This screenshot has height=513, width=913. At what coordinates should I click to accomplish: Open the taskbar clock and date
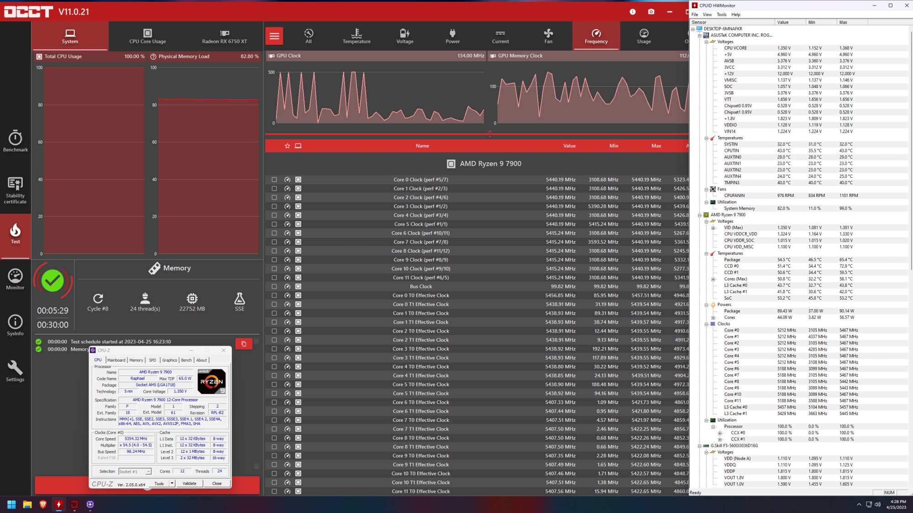tap(896, 504)
